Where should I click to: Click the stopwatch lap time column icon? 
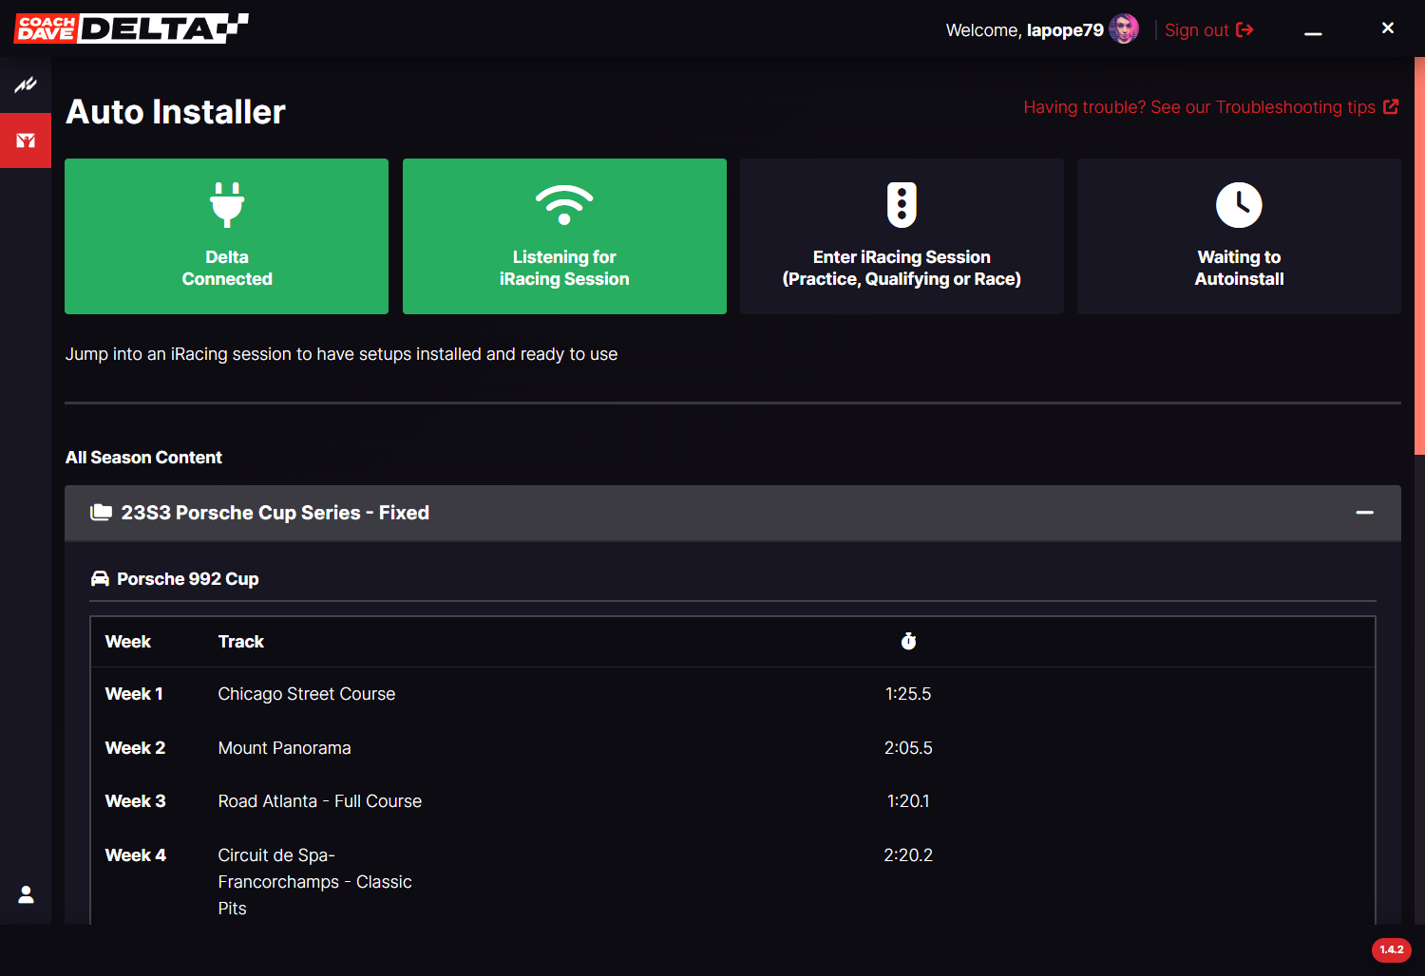pyautogui.click(x=908, y=641)
